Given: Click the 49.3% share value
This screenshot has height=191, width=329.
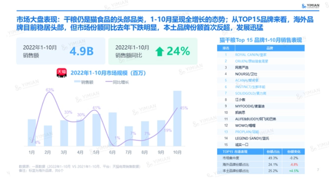Looking at the screenshot, I should 273,158.
